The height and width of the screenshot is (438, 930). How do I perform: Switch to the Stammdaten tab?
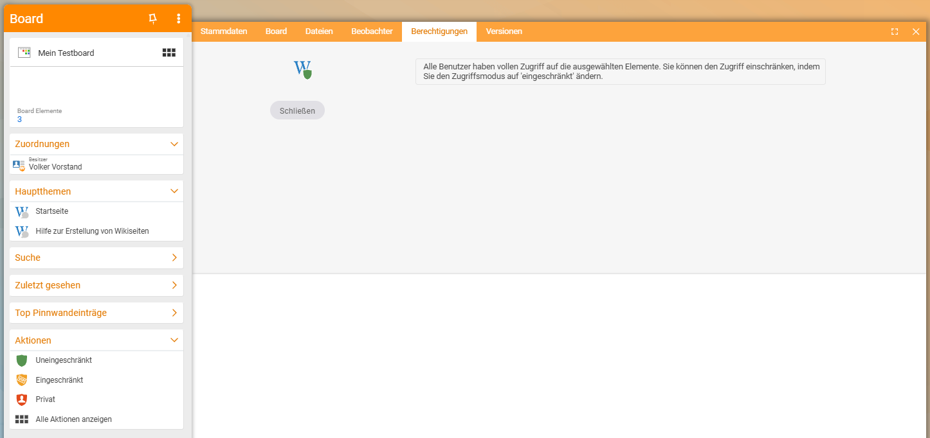tap(224, 31)
